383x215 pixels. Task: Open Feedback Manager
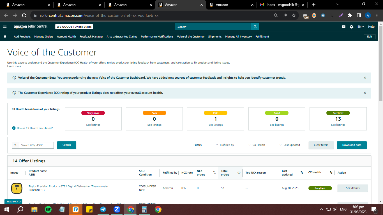click(91, 37)
